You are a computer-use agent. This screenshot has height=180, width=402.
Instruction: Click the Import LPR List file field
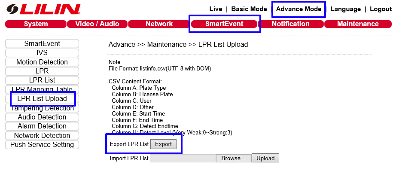(183, 158)
